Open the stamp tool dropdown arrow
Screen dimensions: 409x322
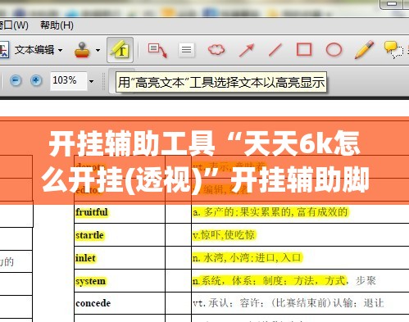pos(98,50)
